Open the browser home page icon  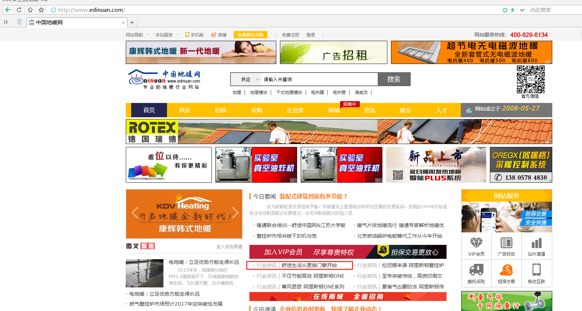coord(30,10)
